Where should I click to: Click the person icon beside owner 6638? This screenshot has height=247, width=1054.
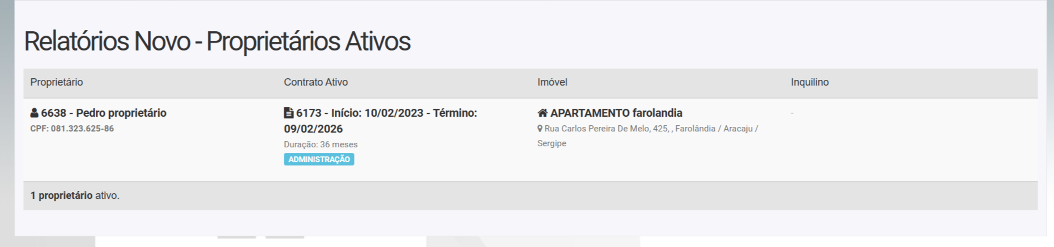[x=35, y=113]
